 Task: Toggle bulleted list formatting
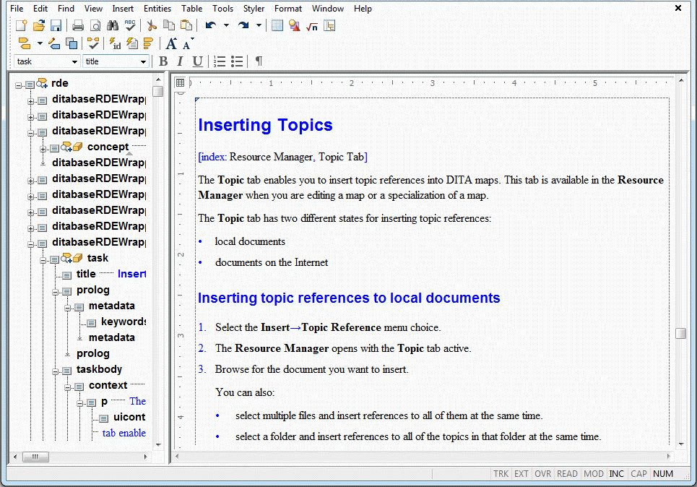tap(237, 61)
